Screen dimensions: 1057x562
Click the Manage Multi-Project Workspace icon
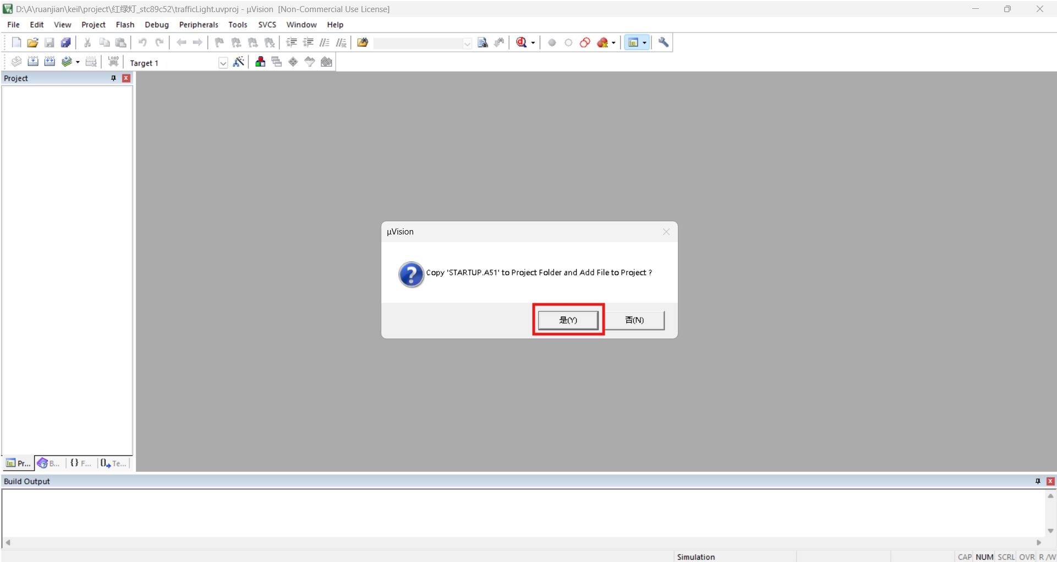277,62
